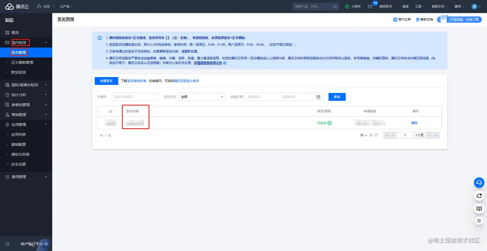487x251 pixels.
Task: Click the page number input field
Action: pyautogui.click(x=405, y=135)
